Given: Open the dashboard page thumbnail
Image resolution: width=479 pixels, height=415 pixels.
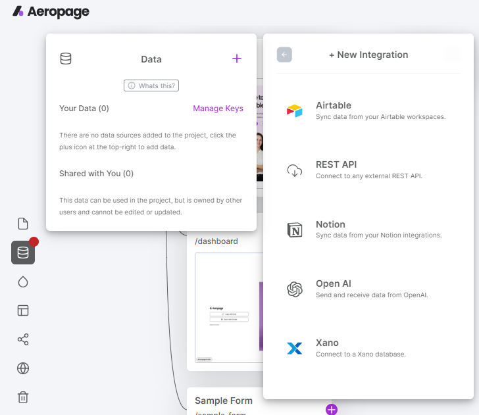Looking at the screenshot, I should coord(229,308).
